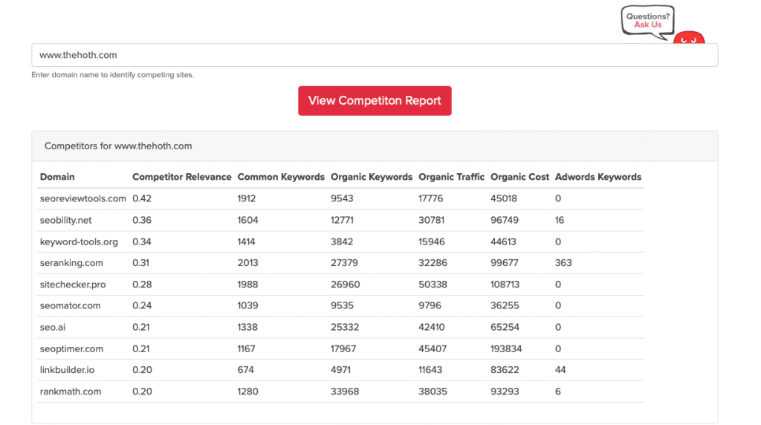Select the Organic Cost column header
This screenshot has height=425, width=761.
tap(519, 177)
